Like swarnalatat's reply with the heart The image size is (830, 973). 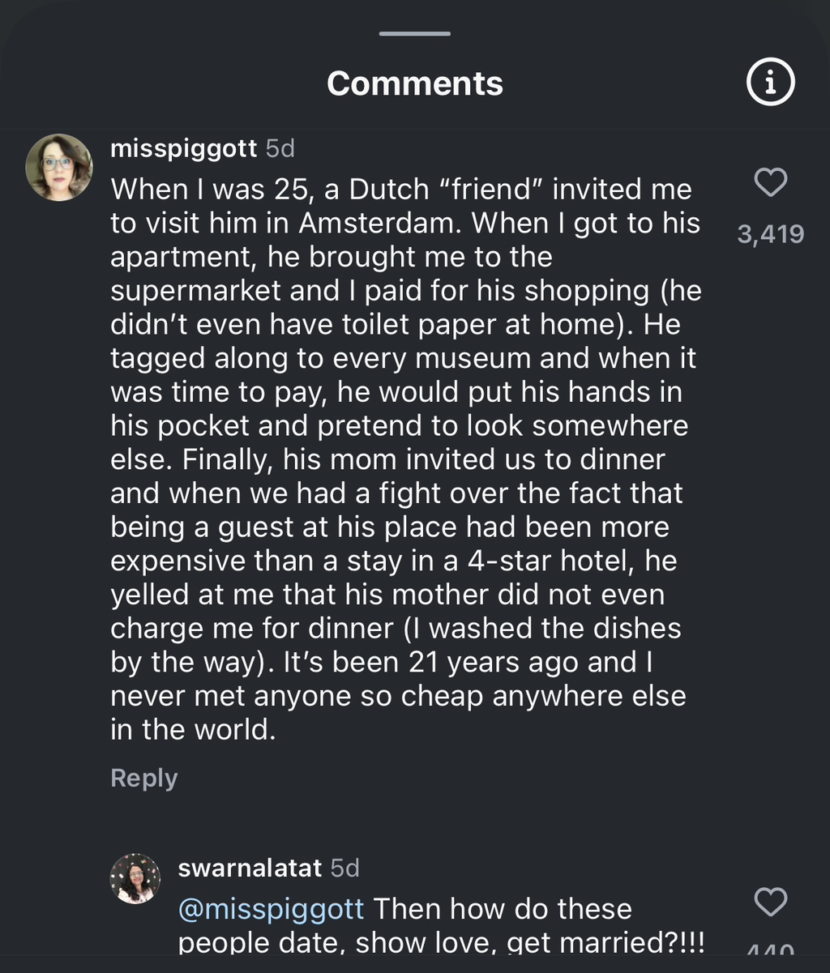coord(770,901)
